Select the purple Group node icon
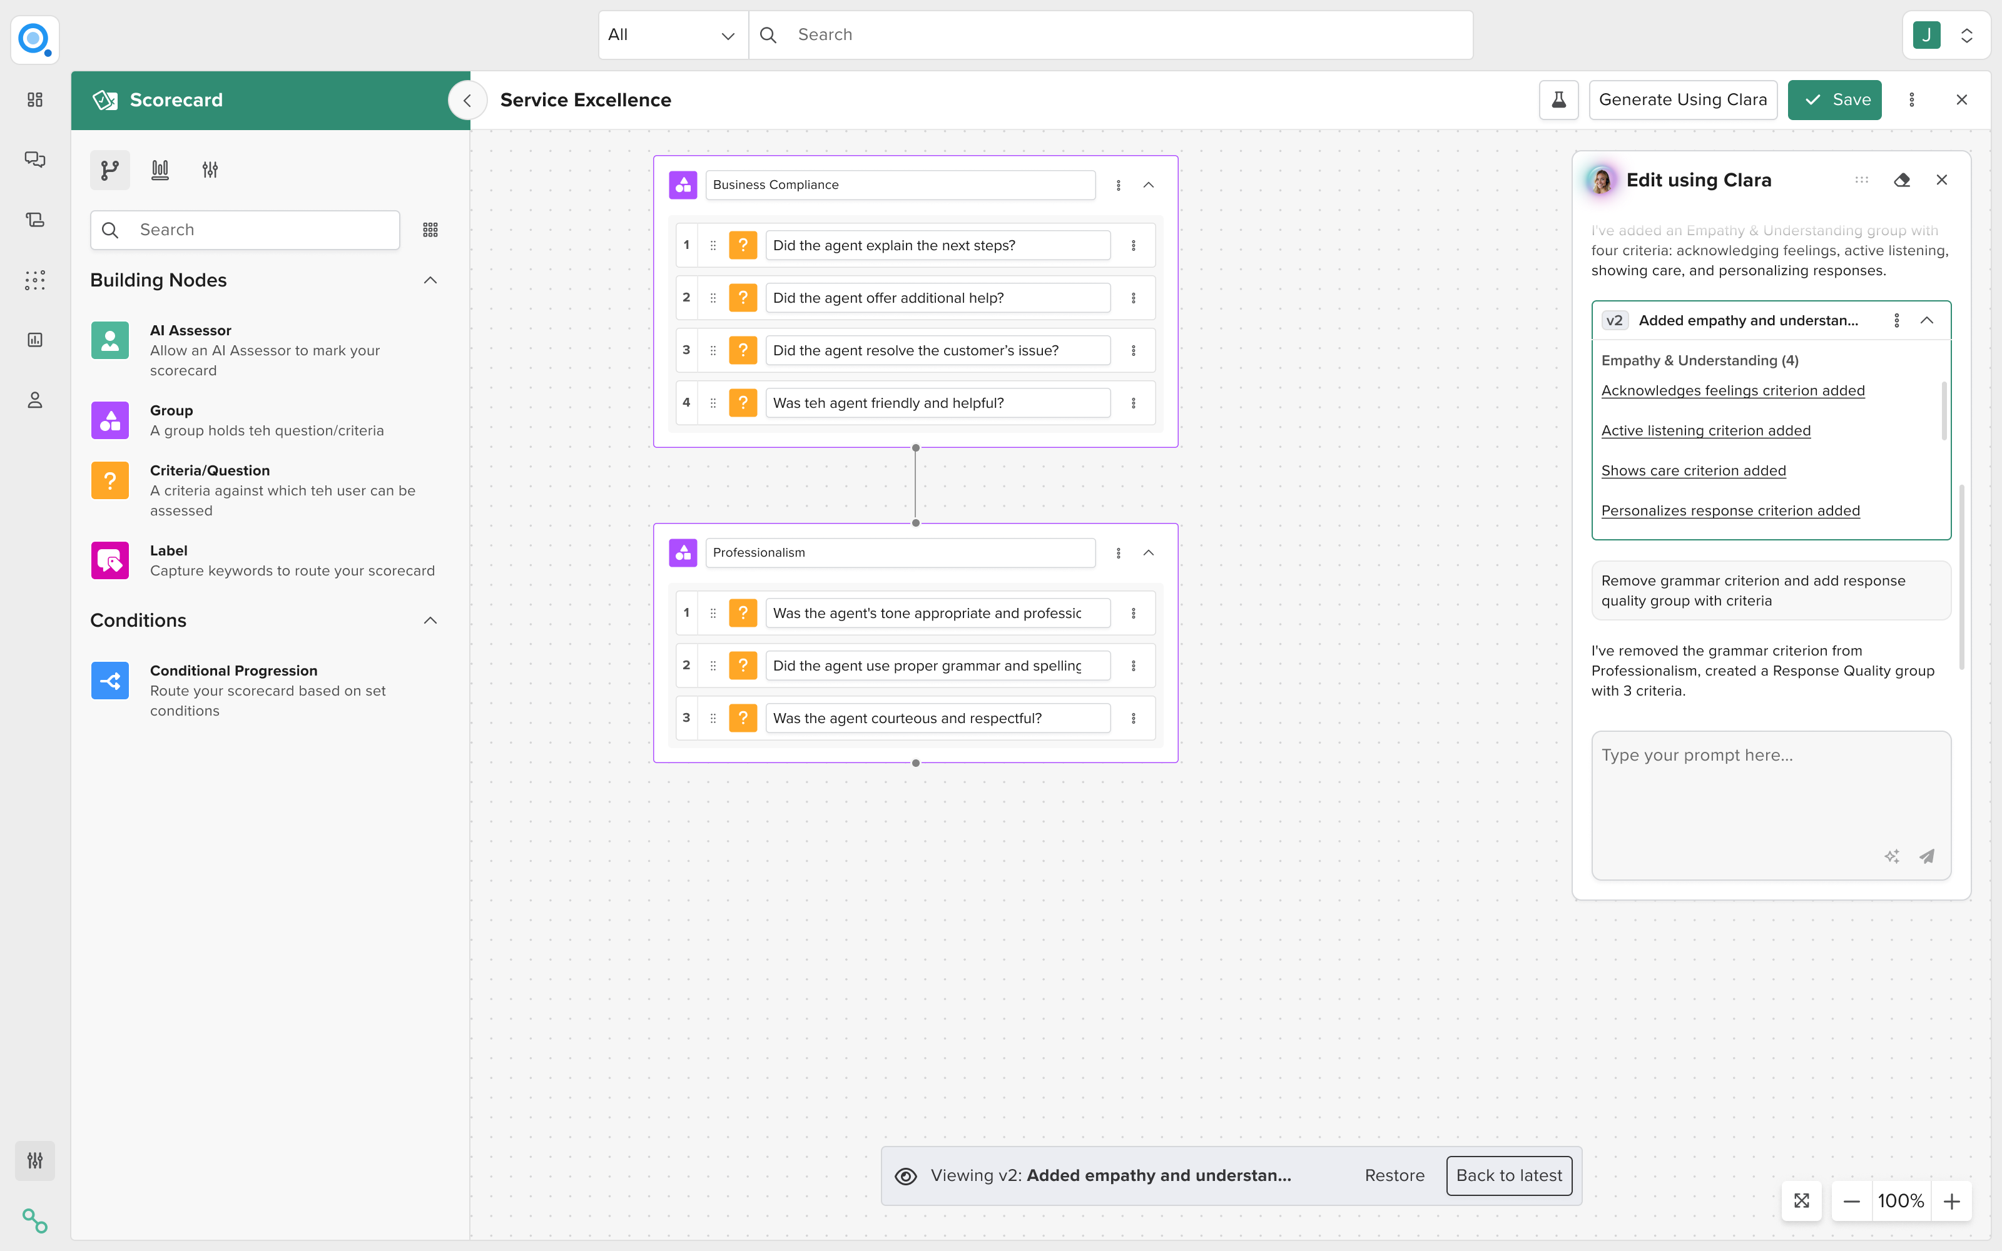2002x1251 pixels. click(x=110, y=420)
